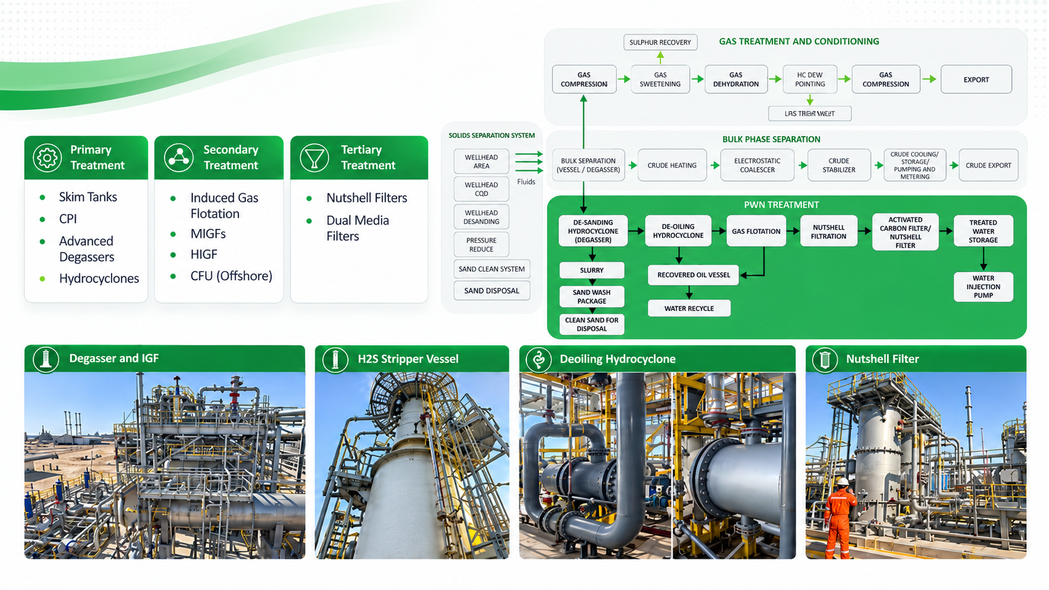Select the Treated Water Storage box
The height and width of the screenshot is (590, 1049).
[x=983, y=231]
